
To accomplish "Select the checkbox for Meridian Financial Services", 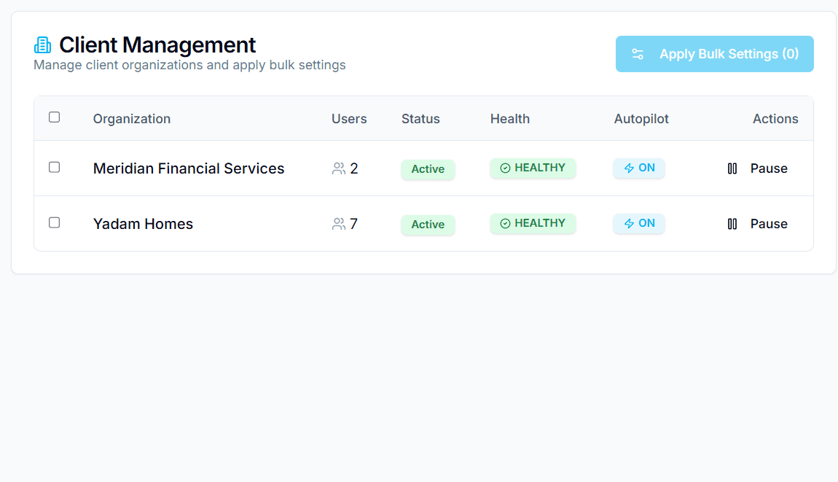I will coord(54,167).
